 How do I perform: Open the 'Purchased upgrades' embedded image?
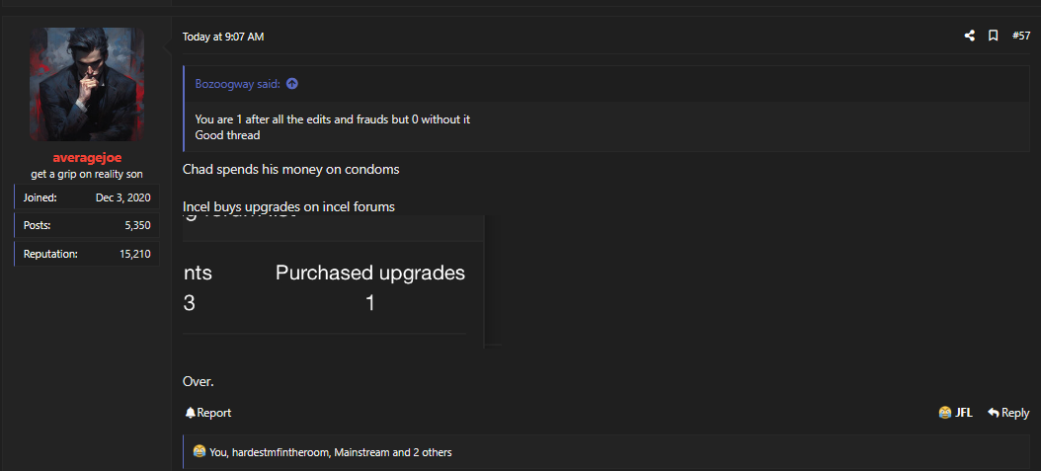[333, 280]
